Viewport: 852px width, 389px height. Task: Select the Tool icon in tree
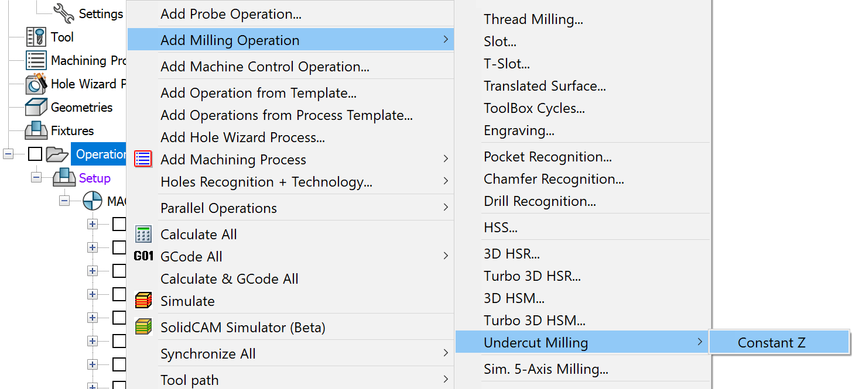[x=36, y=37]
